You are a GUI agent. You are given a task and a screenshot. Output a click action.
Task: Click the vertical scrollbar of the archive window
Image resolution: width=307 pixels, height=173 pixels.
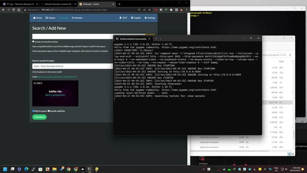coord(294,134)
